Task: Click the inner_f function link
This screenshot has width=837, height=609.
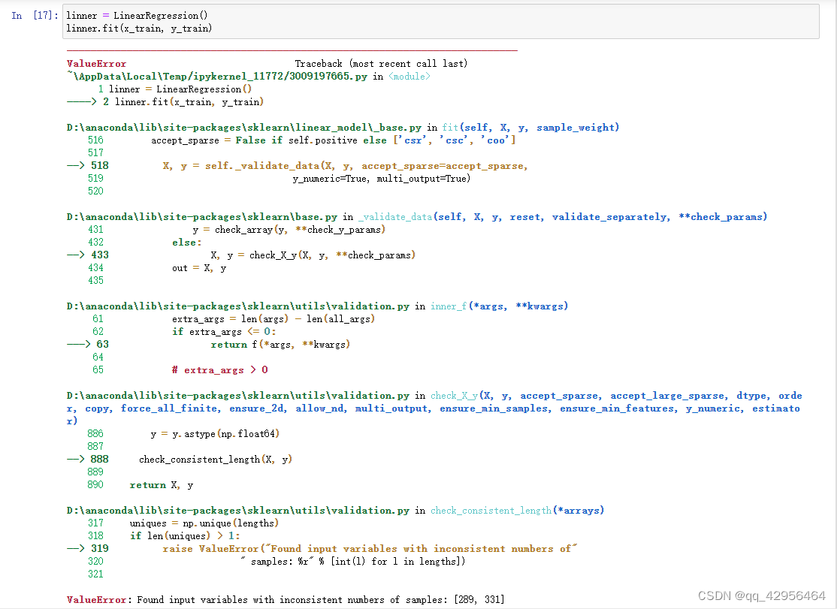Action: pos(451,306)
